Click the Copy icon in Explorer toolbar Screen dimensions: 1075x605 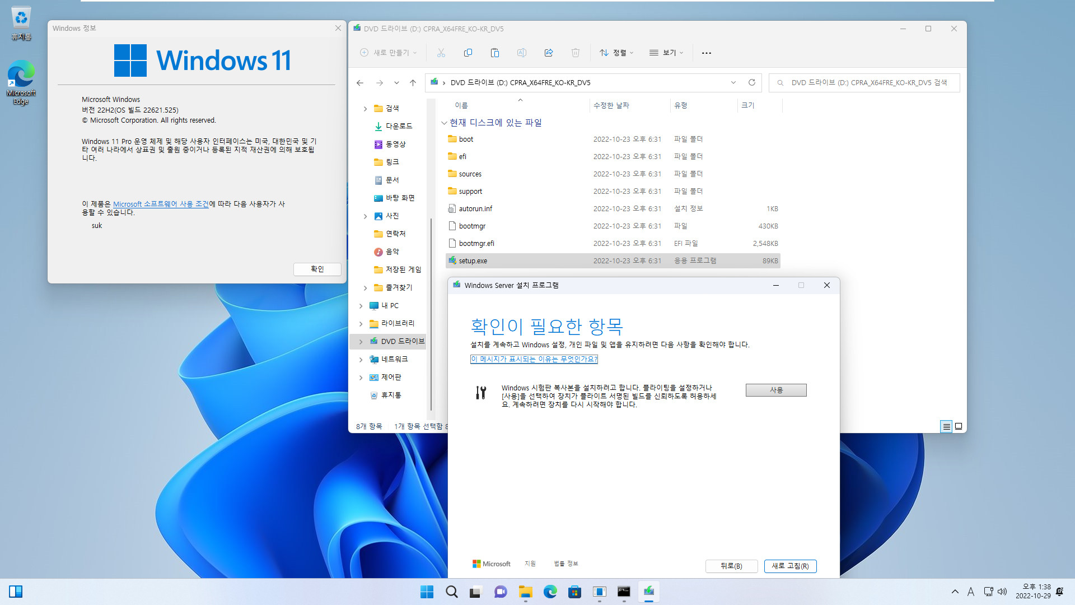468,53
